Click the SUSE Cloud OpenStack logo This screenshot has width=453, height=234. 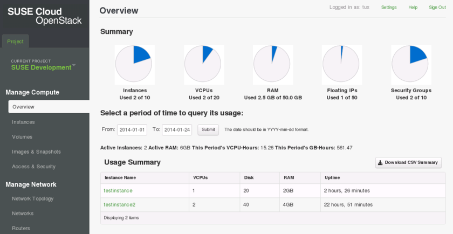point(44,16)
